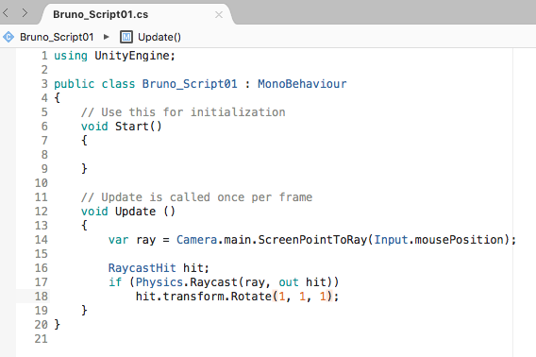The height and width of the screenshot is (357, 536).
Task: Click the blue class icon in breadcrumb
Action: click(8, 37)
